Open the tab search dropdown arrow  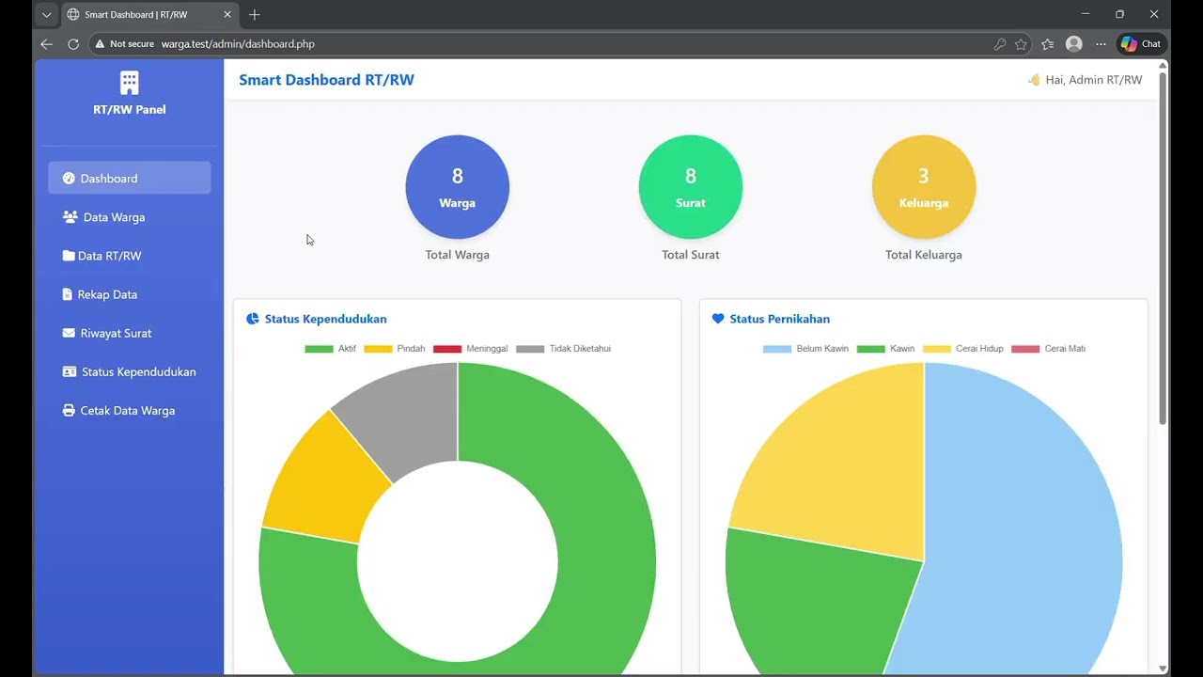pyautogui.click(x=47, y=15)
